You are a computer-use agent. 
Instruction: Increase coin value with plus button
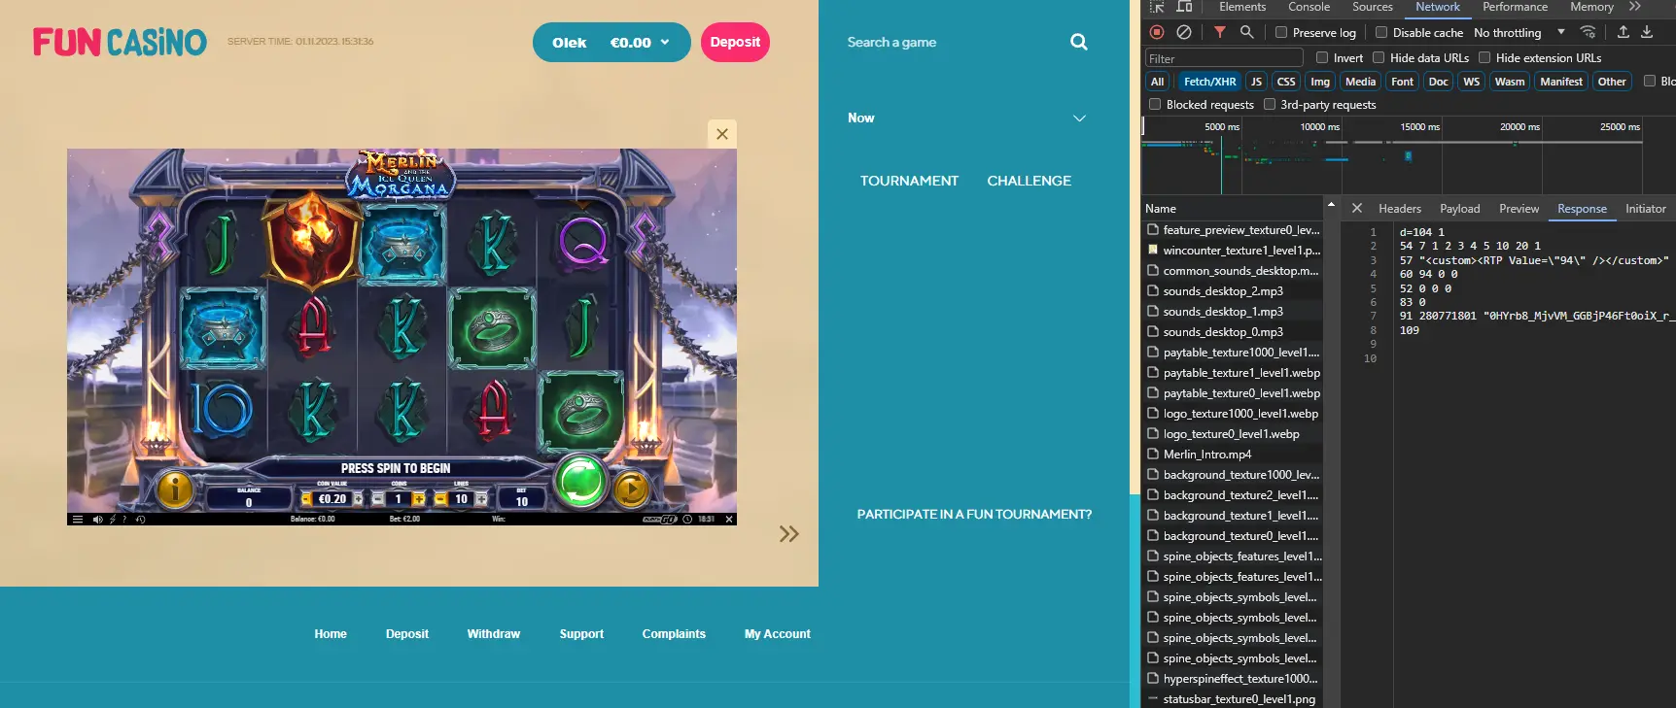pos(358,499)
